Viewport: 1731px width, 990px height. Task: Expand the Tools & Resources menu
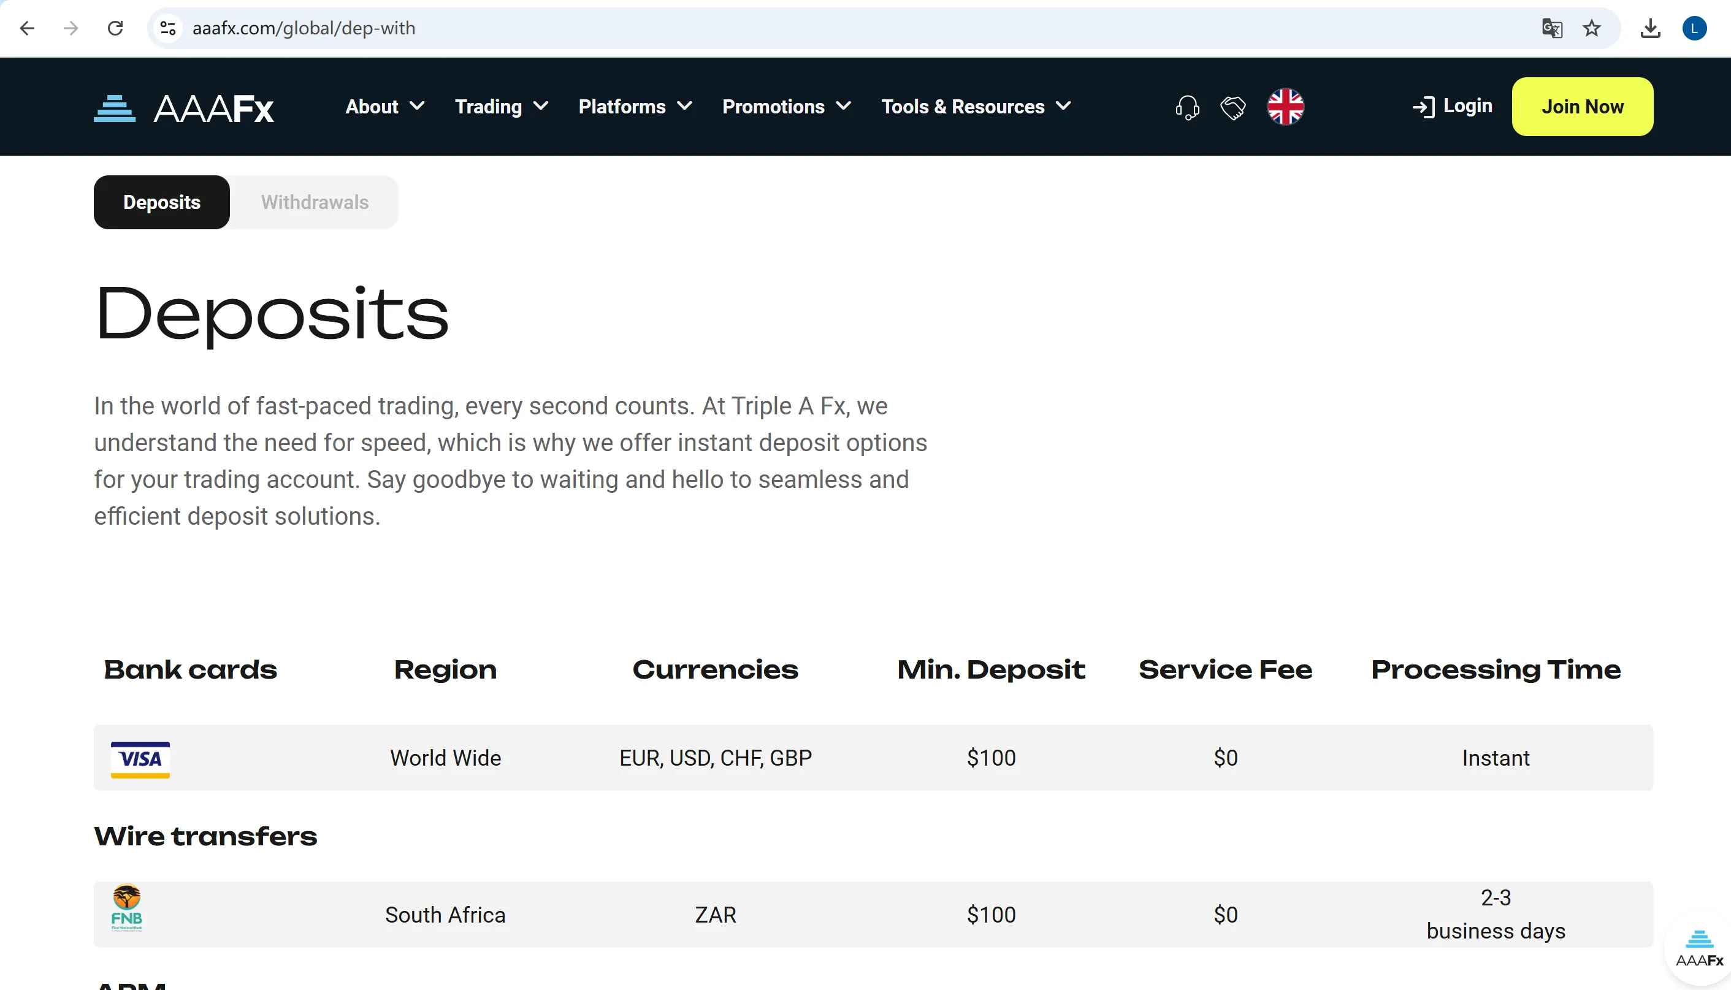tap(977, 107)
